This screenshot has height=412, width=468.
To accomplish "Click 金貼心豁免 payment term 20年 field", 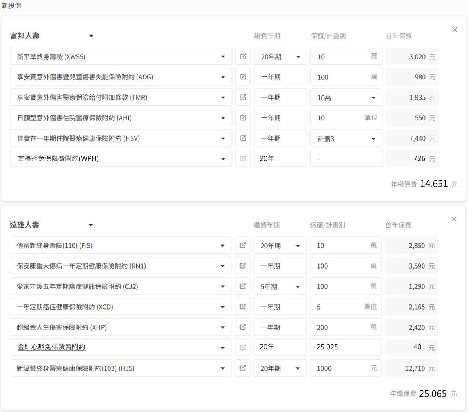I will pos(280,347).
